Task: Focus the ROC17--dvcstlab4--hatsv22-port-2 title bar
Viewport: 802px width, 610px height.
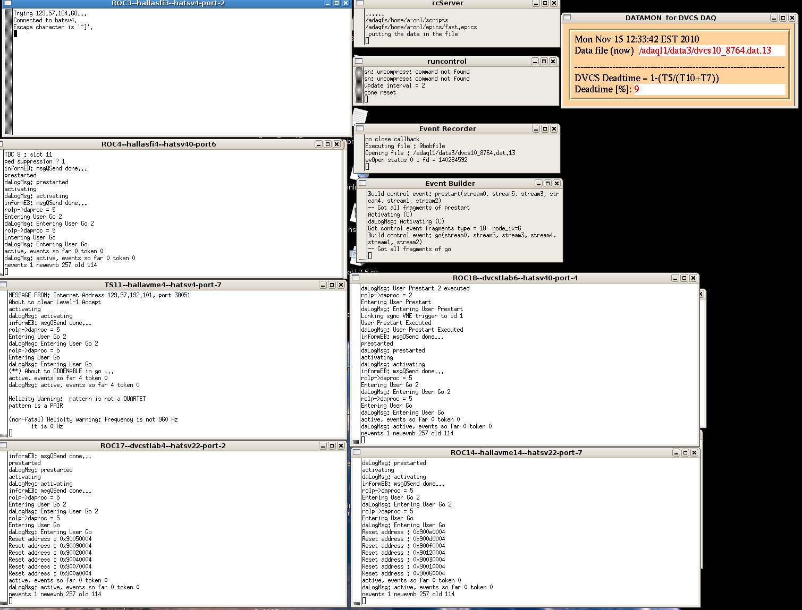Action: pos(163,445)
